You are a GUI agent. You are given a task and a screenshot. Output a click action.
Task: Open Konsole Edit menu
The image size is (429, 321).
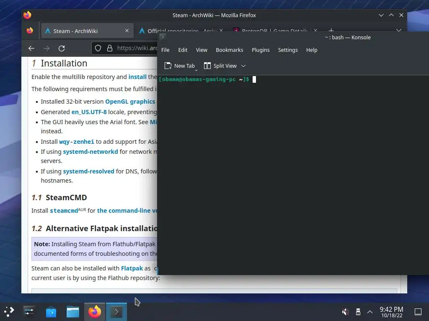(183, 50)
